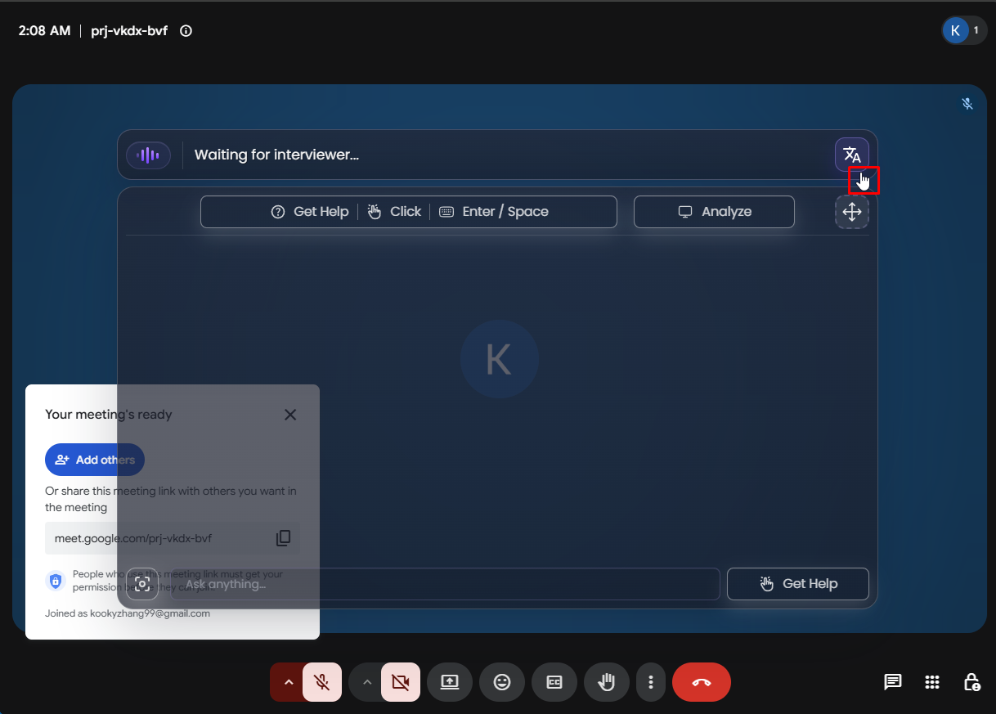Click the muted mic indicator on video tile
The width and height of the screenshot is (996, 714).
[967, 104]
